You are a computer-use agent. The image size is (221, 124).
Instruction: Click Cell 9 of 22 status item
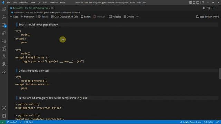click(x=209, y=122)
